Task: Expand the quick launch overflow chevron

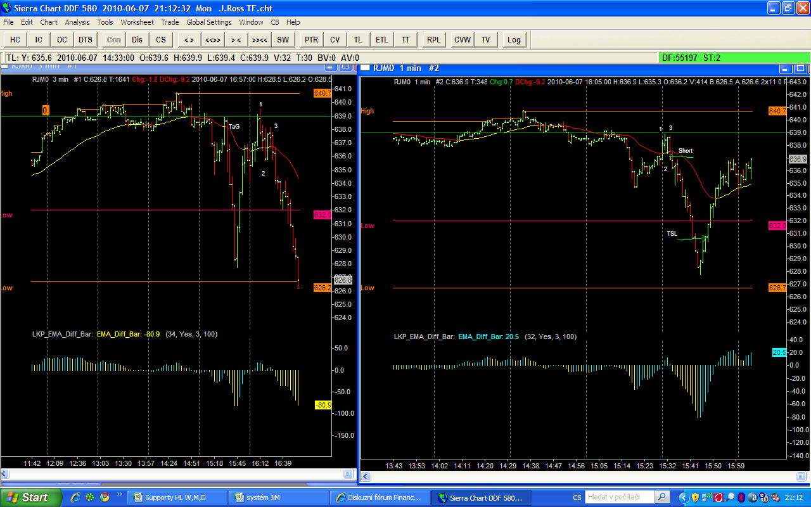Action: click(x=120, y=495)
